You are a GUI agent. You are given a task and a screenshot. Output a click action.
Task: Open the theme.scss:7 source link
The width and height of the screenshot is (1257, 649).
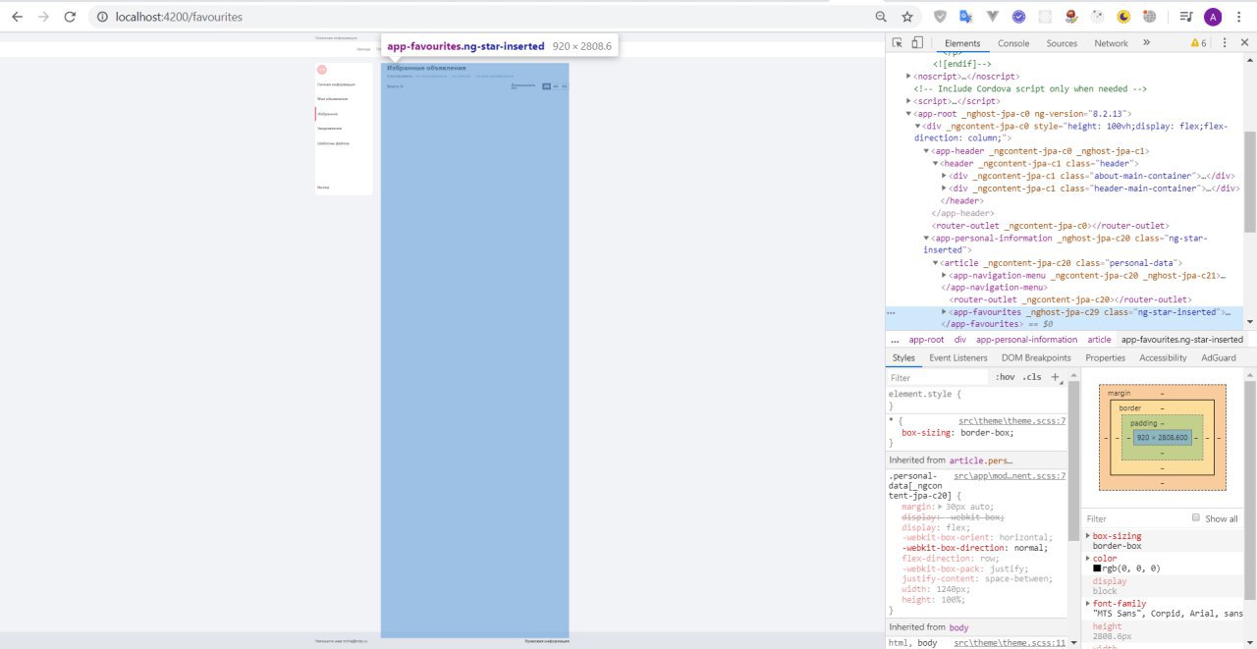pyautogui.click(x=1012, y=420)
